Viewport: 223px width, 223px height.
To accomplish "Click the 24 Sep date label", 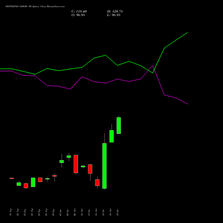I will [32, 212].
